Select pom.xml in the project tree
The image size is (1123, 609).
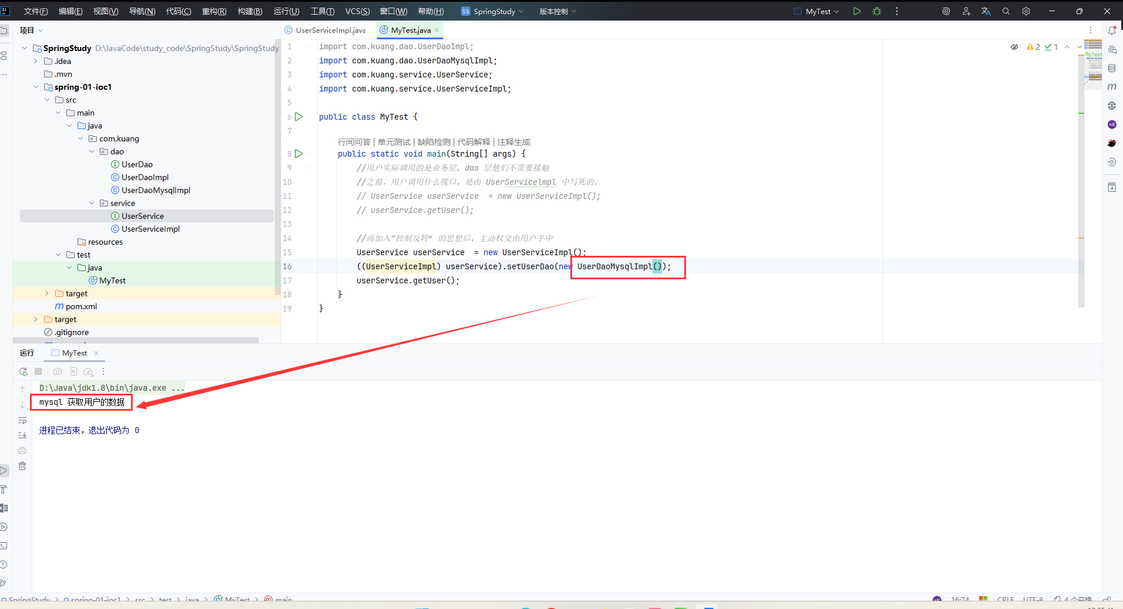(81, 306)
